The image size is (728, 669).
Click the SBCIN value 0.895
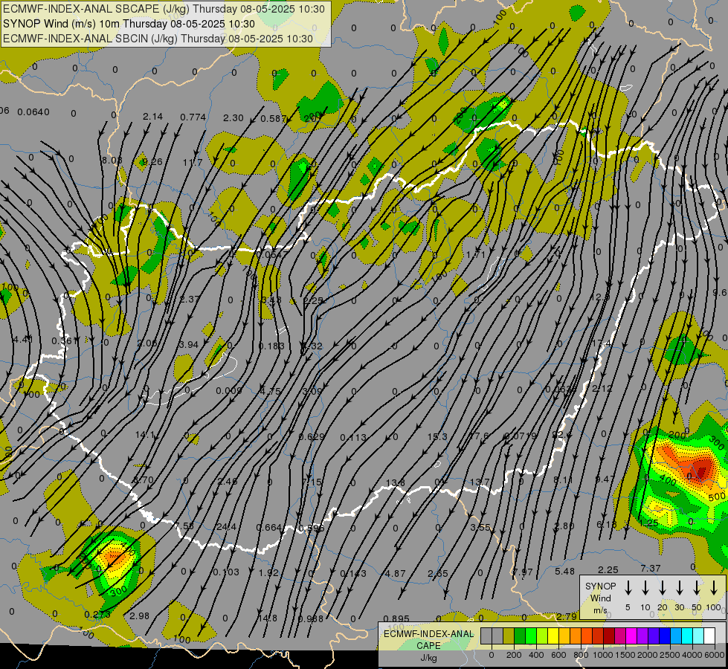tap(396, 618)
